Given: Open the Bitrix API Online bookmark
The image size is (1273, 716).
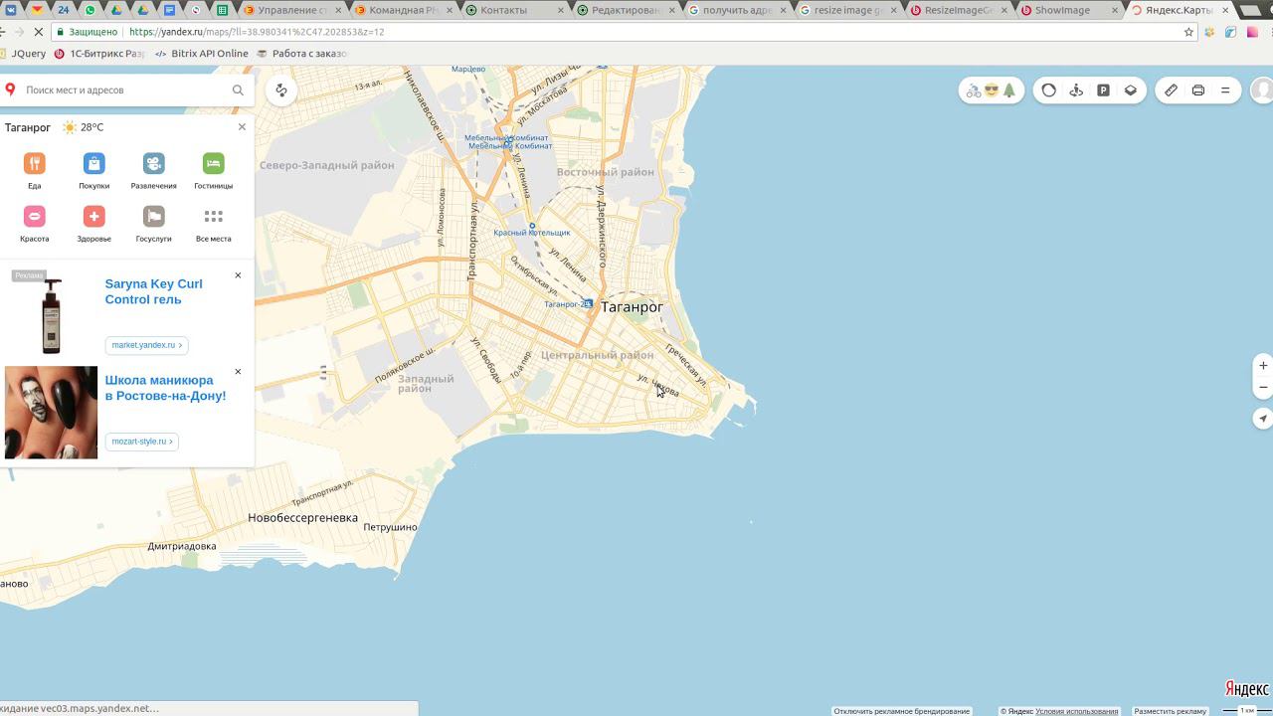Looking at the screenshot, I should point(202,54).
